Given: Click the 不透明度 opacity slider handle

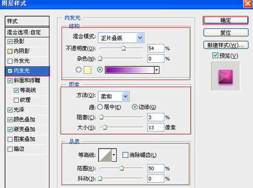Looking at the screenshot, I should (x=123, y=48).
